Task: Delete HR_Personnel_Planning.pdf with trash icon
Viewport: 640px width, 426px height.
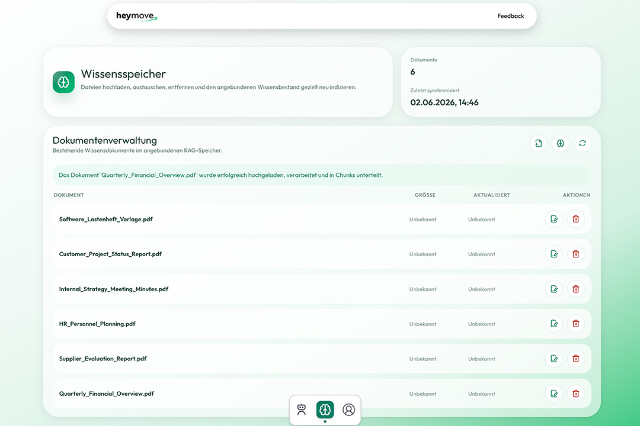Action: 576,324
